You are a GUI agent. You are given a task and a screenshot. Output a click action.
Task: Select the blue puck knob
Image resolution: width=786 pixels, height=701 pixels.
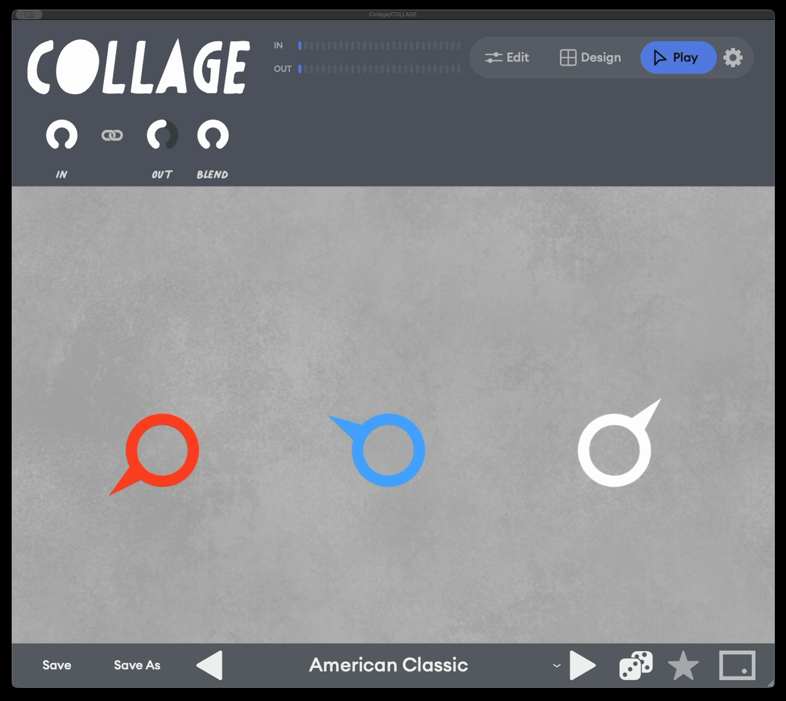pyautogui.click(x=388, y=450)
